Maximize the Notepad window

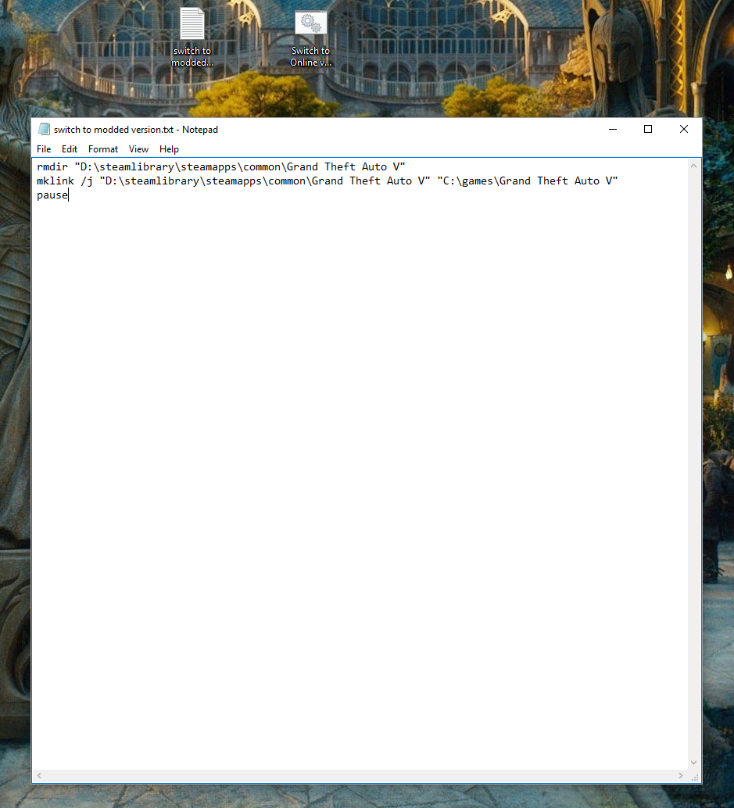pyautogui.click(x=648, y=129)
